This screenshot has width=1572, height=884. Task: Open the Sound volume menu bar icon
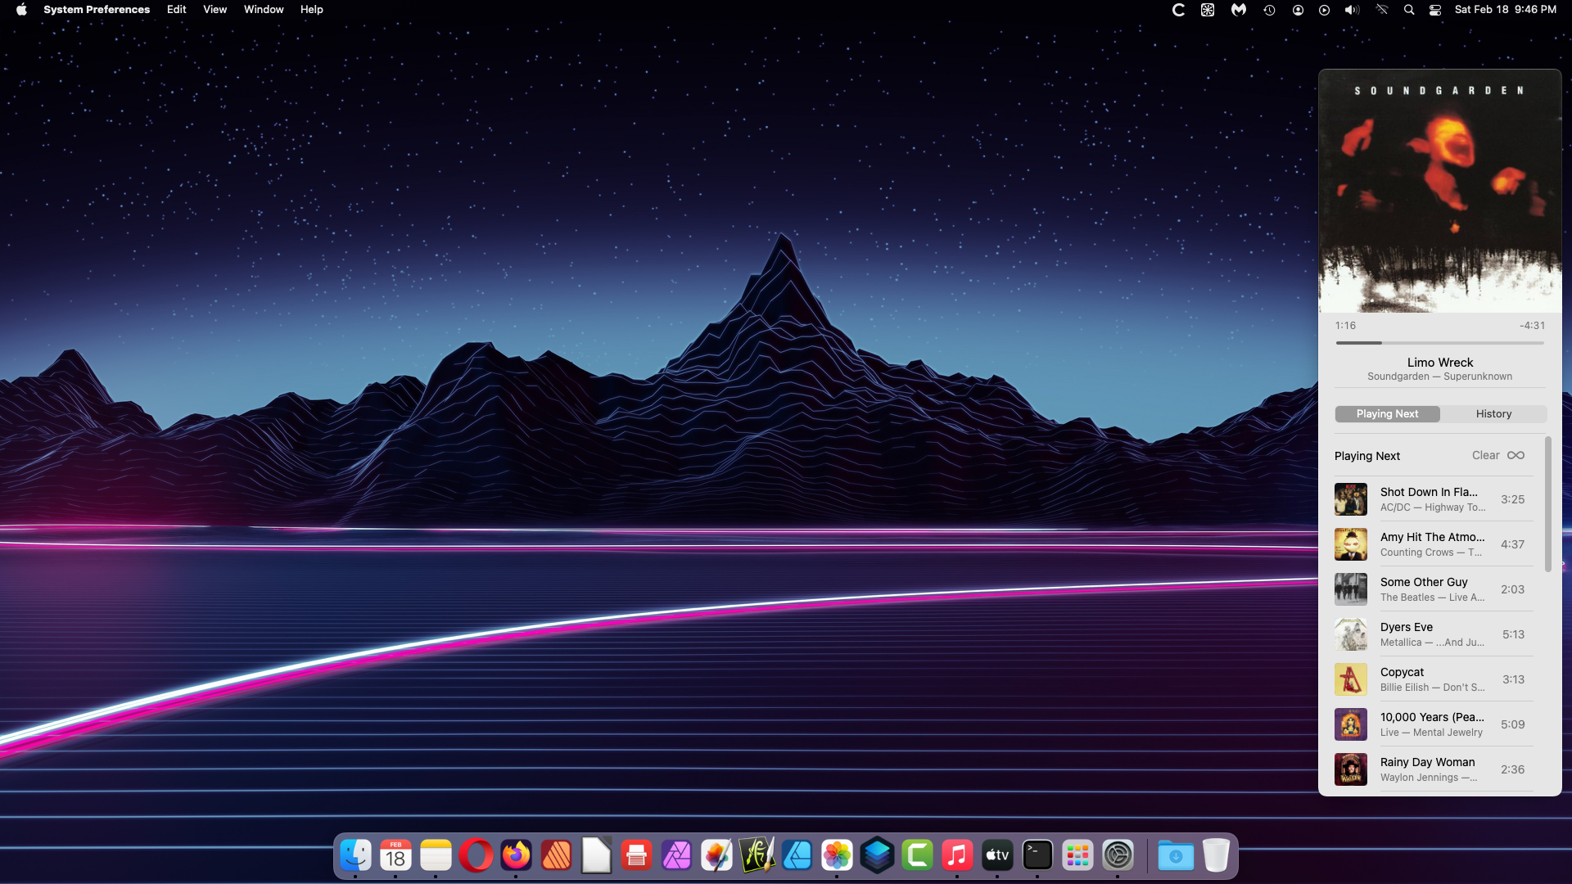1352,10
